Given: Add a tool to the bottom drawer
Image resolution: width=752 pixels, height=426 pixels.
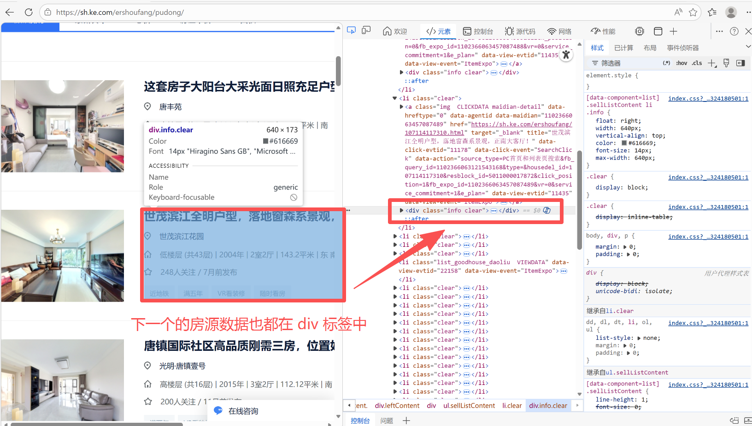Looking at the screenshot, I should [406, 420].
